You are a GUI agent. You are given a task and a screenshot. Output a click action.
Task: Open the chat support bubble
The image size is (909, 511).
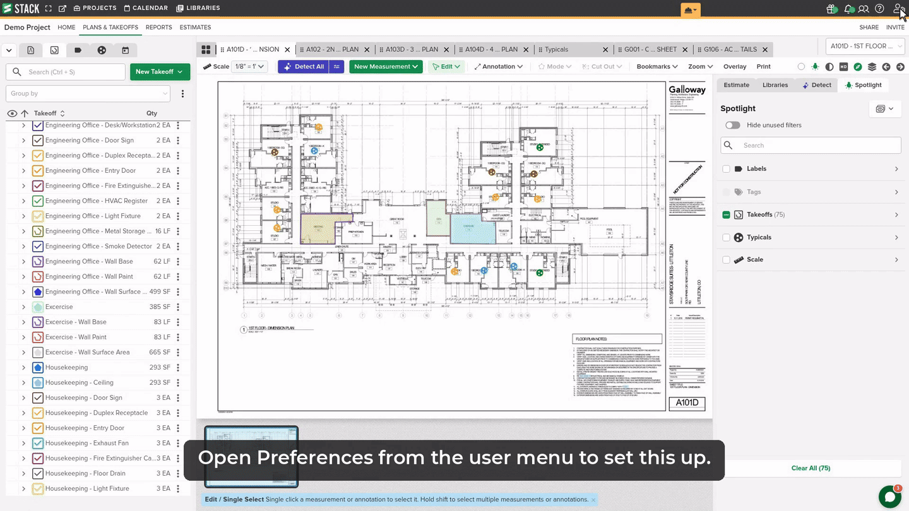tap(890, 497)
